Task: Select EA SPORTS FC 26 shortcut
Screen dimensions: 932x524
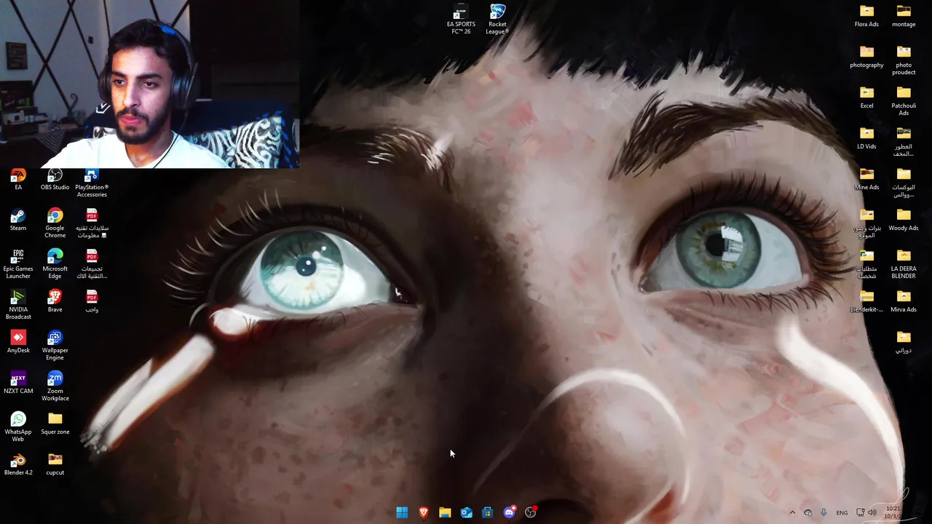Action: click(x=461, y=20)
